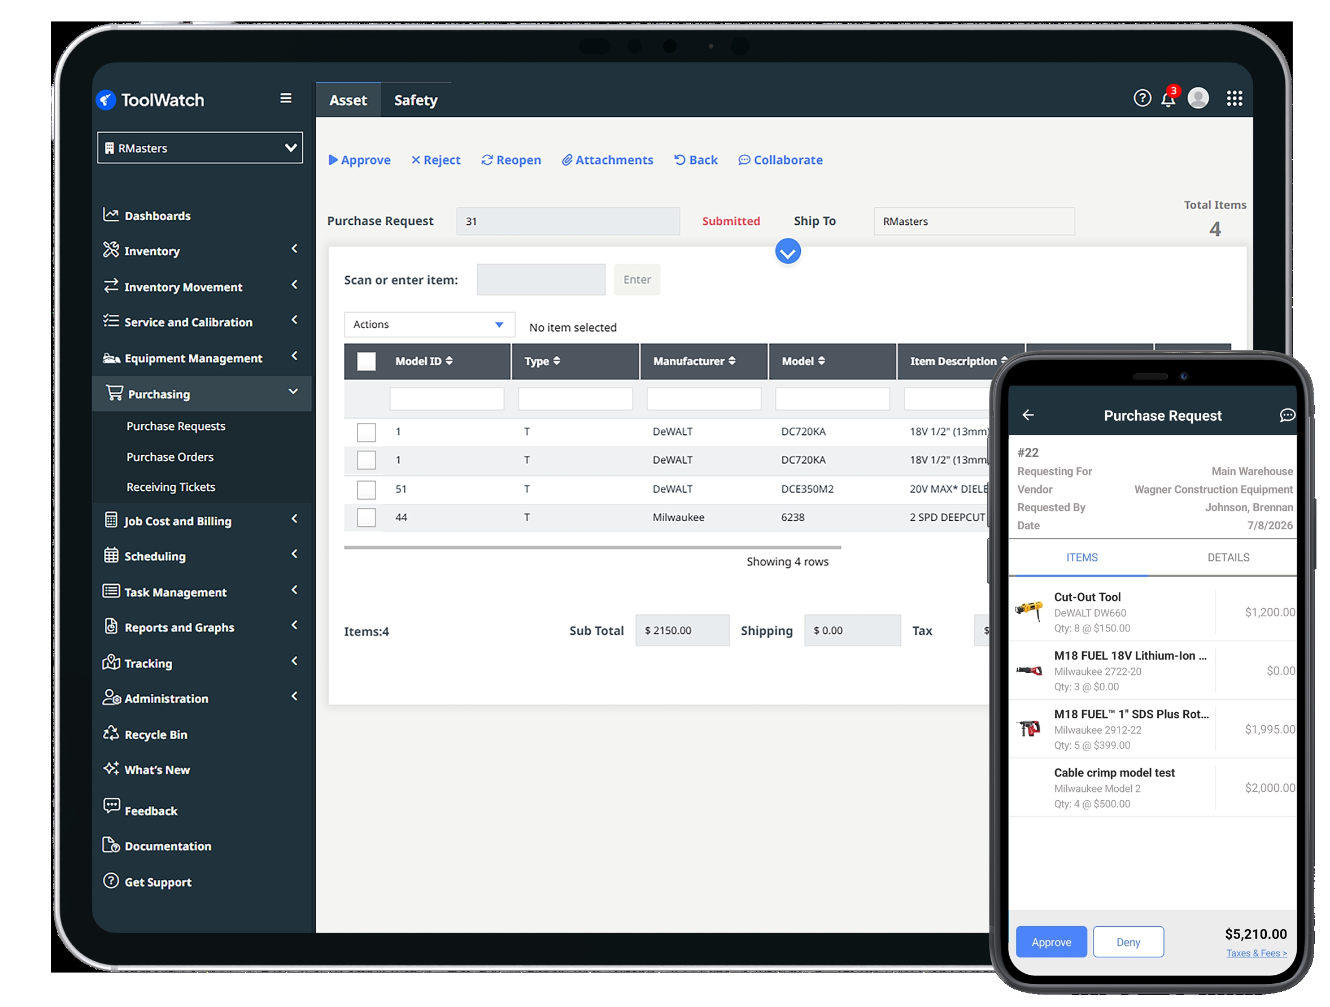Open the Actions dropdown
Image resolution: width=1330 pixels, height=1007 pixels.
429,324
